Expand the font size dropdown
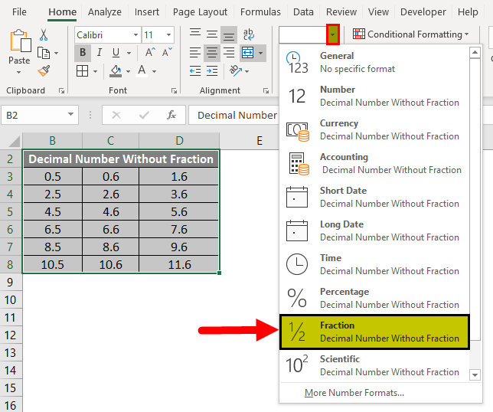 pyautogui.click(x=168, y=35)
